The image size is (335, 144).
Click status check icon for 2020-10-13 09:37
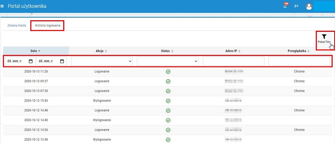pyautogui.click(x=168, y=81)
